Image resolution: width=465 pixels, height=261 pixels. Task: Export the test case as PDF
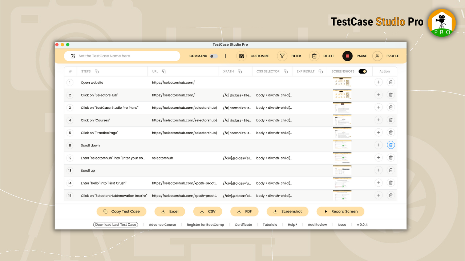(x=244, y=211)
